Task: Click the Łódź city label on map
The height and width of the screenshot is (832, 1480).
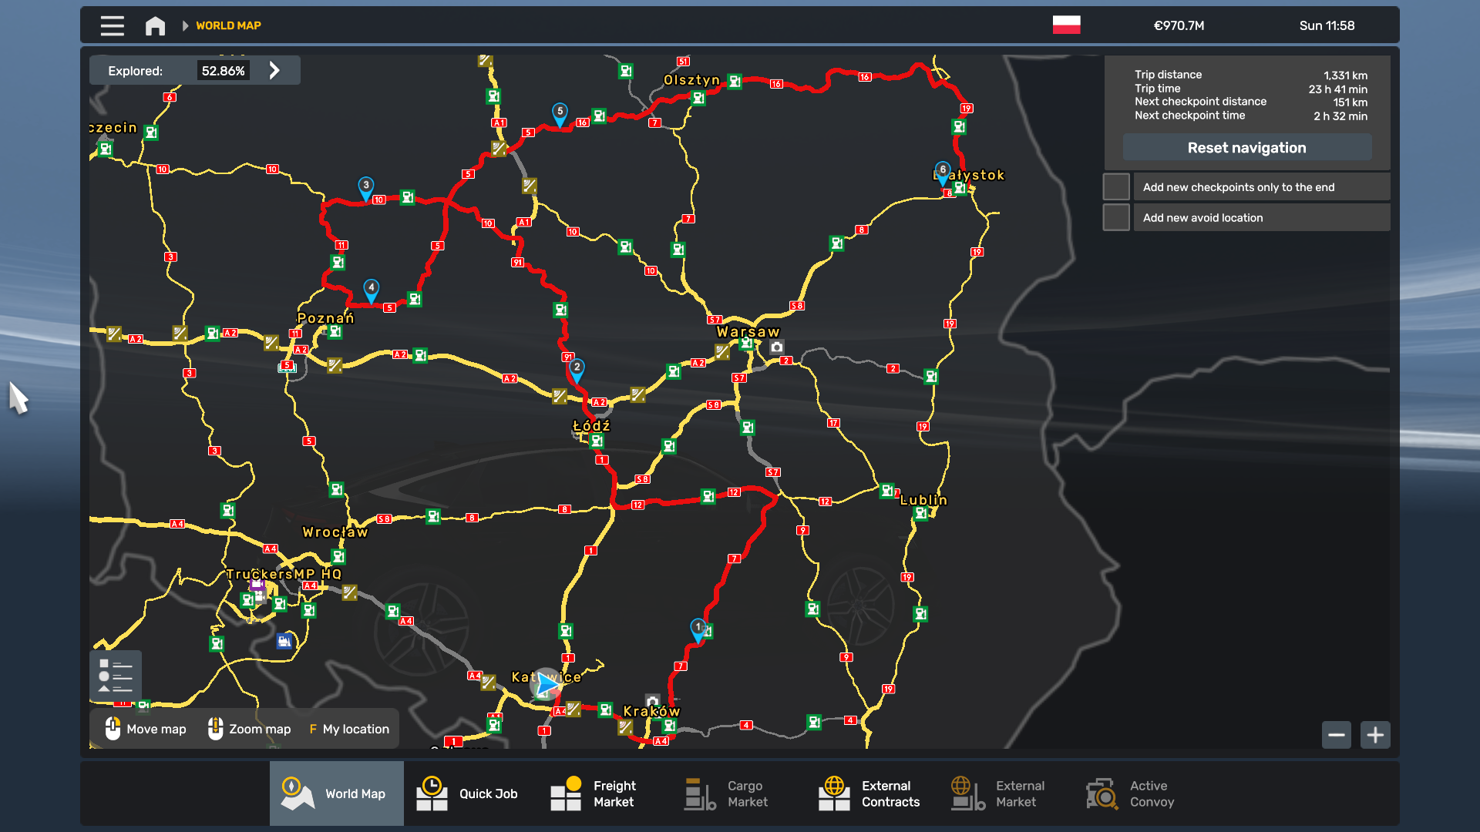Action: 591,425
